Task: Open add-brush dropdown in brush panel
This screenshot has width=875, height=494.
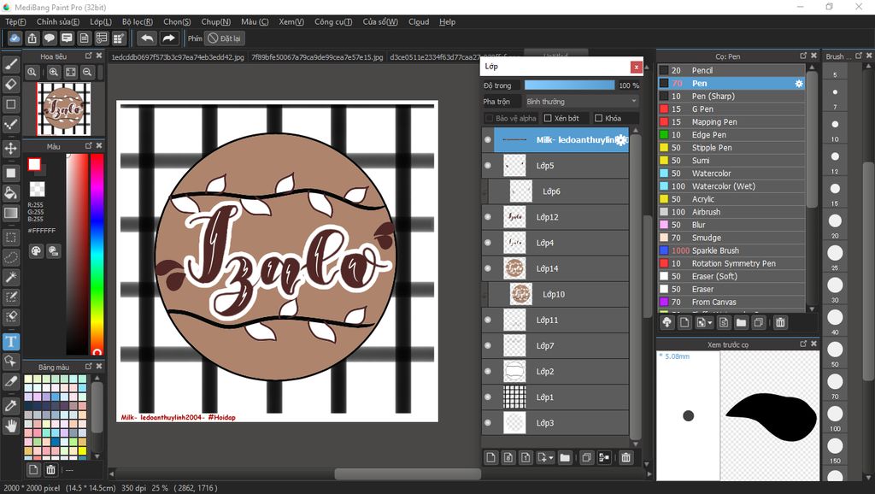Action: (710, 322)
